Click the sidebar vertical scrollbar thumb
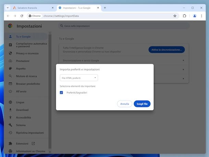The width and height of the screenshot is (209, 157). point(50,92)
